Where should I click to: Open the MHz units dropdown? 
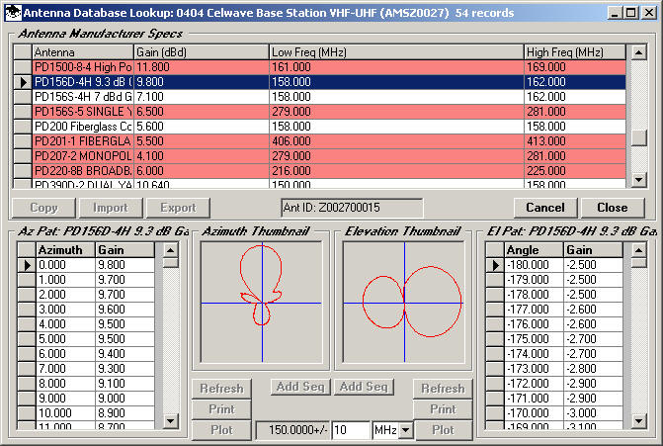pyautogui.click(x=405, y=431)
